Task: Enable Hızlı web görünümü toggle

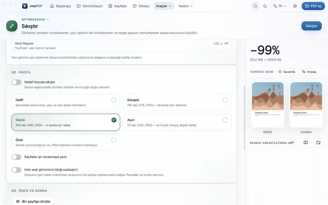Action: click(16, 170)
